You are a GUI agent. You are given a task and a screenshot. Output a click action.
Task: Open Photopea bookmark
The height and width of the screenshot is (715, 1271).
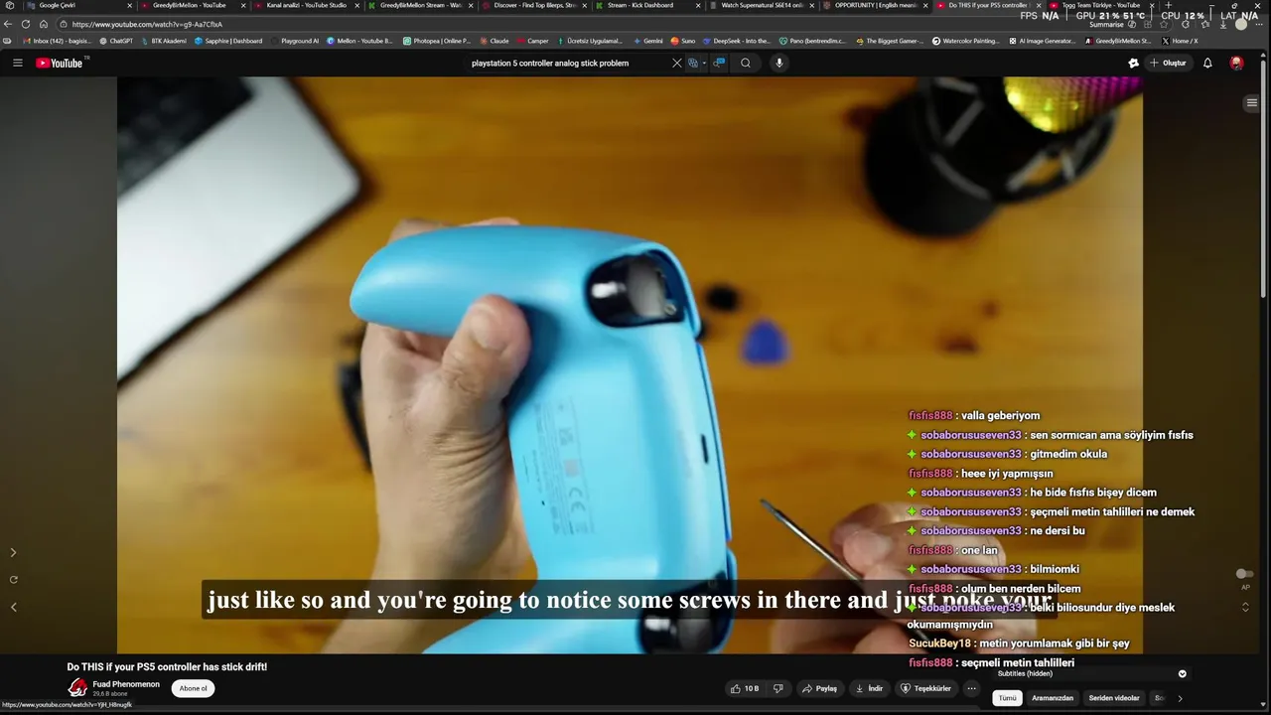[x=437, y=41]
